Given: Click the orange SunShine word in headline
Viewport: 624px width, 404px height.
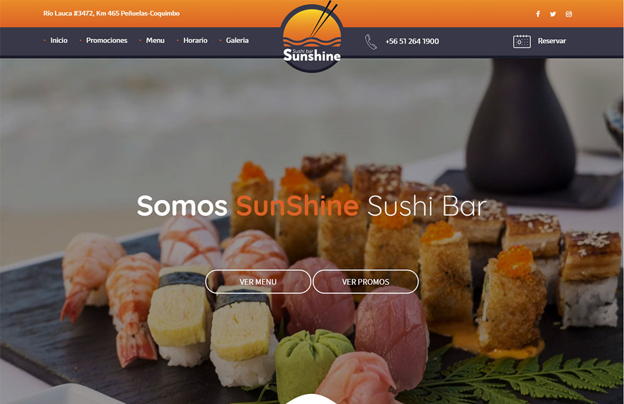Looking at the screenshot, I should [x=298, y=206].
